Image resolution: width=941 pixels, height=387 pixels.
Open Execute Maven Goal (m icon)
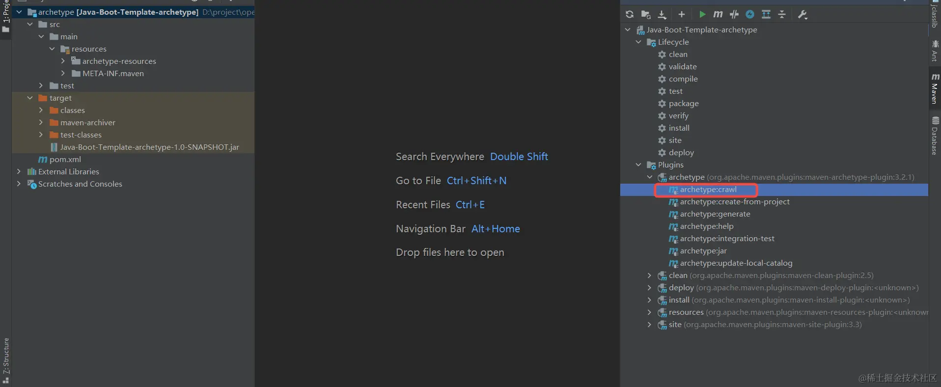[x=718, y=14]
